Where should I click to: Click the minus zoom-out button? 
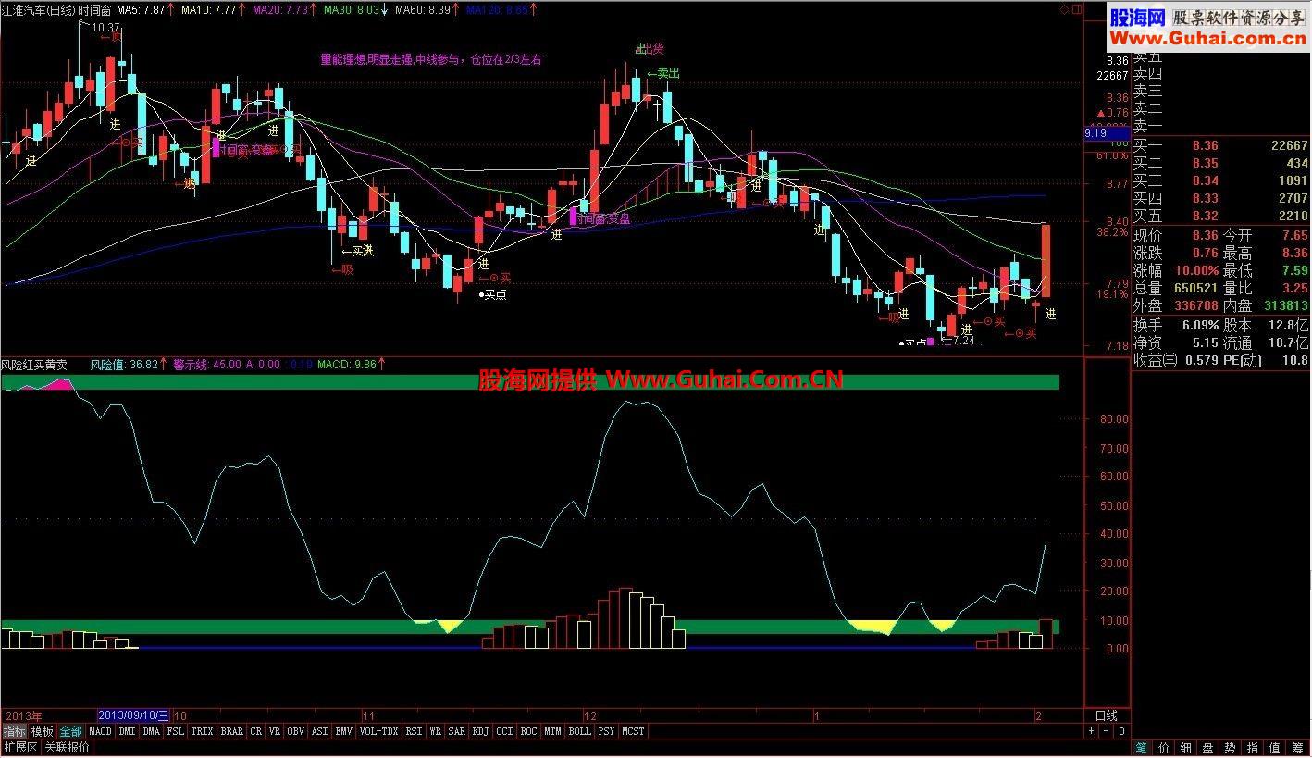click(x=1107, y=731)
